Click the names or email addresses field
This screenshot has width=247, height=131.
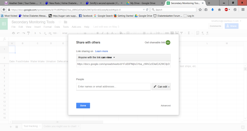[x=113, y=87]
